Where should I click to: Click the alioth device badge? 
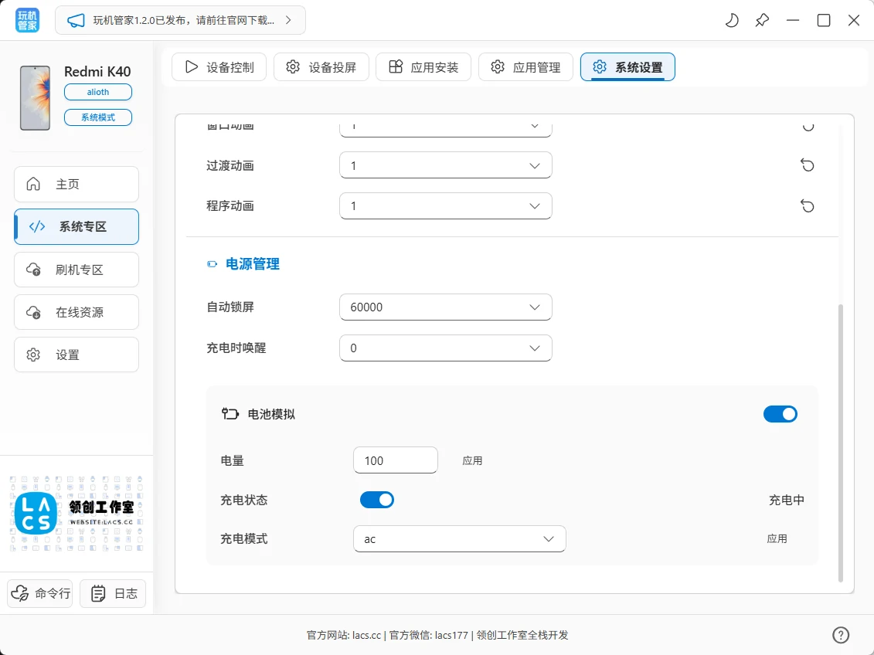(97, 91)
